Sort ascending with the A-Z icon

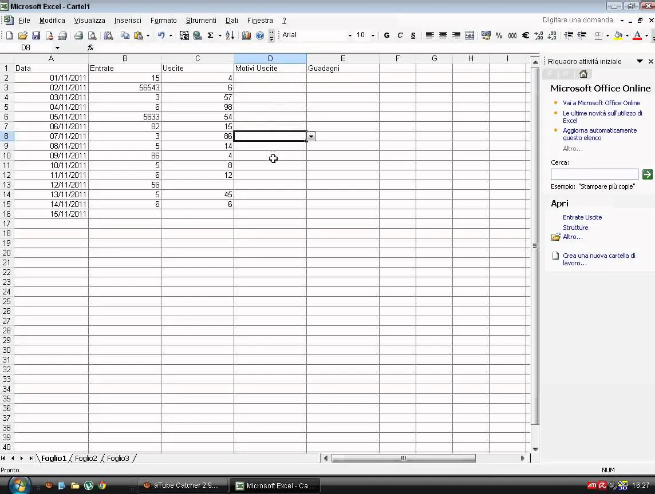pyautogui.click(x=230, y=35)
